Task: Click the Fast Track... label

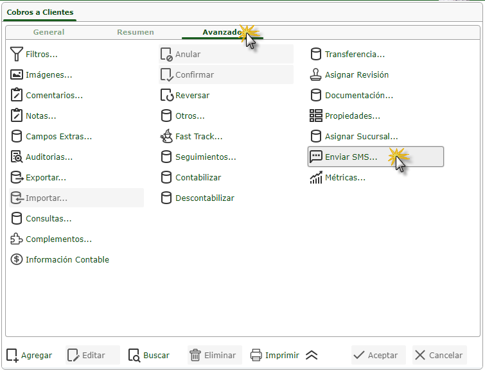Action: click(199, 136)
